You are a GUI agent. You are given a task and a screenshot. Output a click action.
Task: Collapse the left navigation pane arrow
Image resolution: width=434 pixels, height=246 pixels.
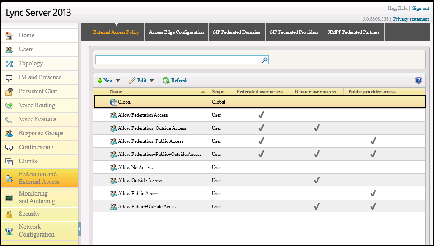(79, 229)
